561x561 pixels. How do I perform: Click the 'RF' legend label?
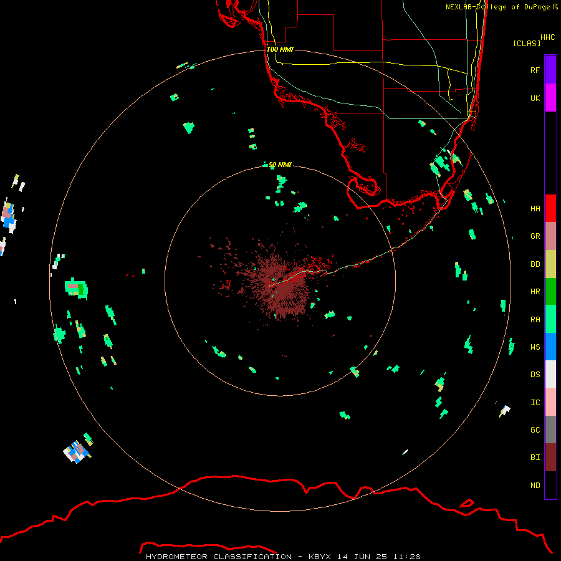click(x=535, y=70)
